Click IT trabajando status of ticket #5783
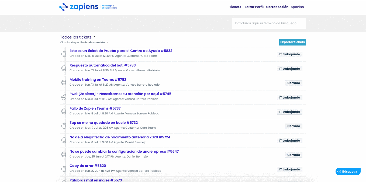 pyautogui.click(x=289, y=69)
